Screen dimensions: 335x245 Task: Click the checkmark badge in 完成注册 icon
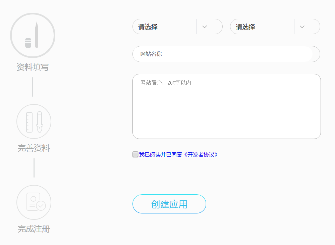tap(41, 206)
